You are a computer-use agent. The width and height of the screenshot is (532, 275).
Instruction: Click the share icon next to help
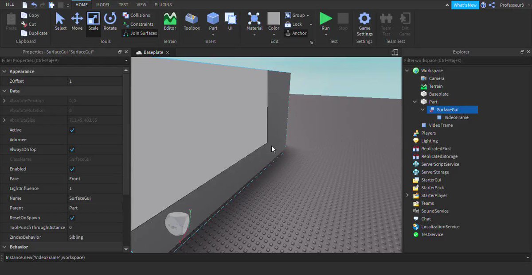pos(492,5)
